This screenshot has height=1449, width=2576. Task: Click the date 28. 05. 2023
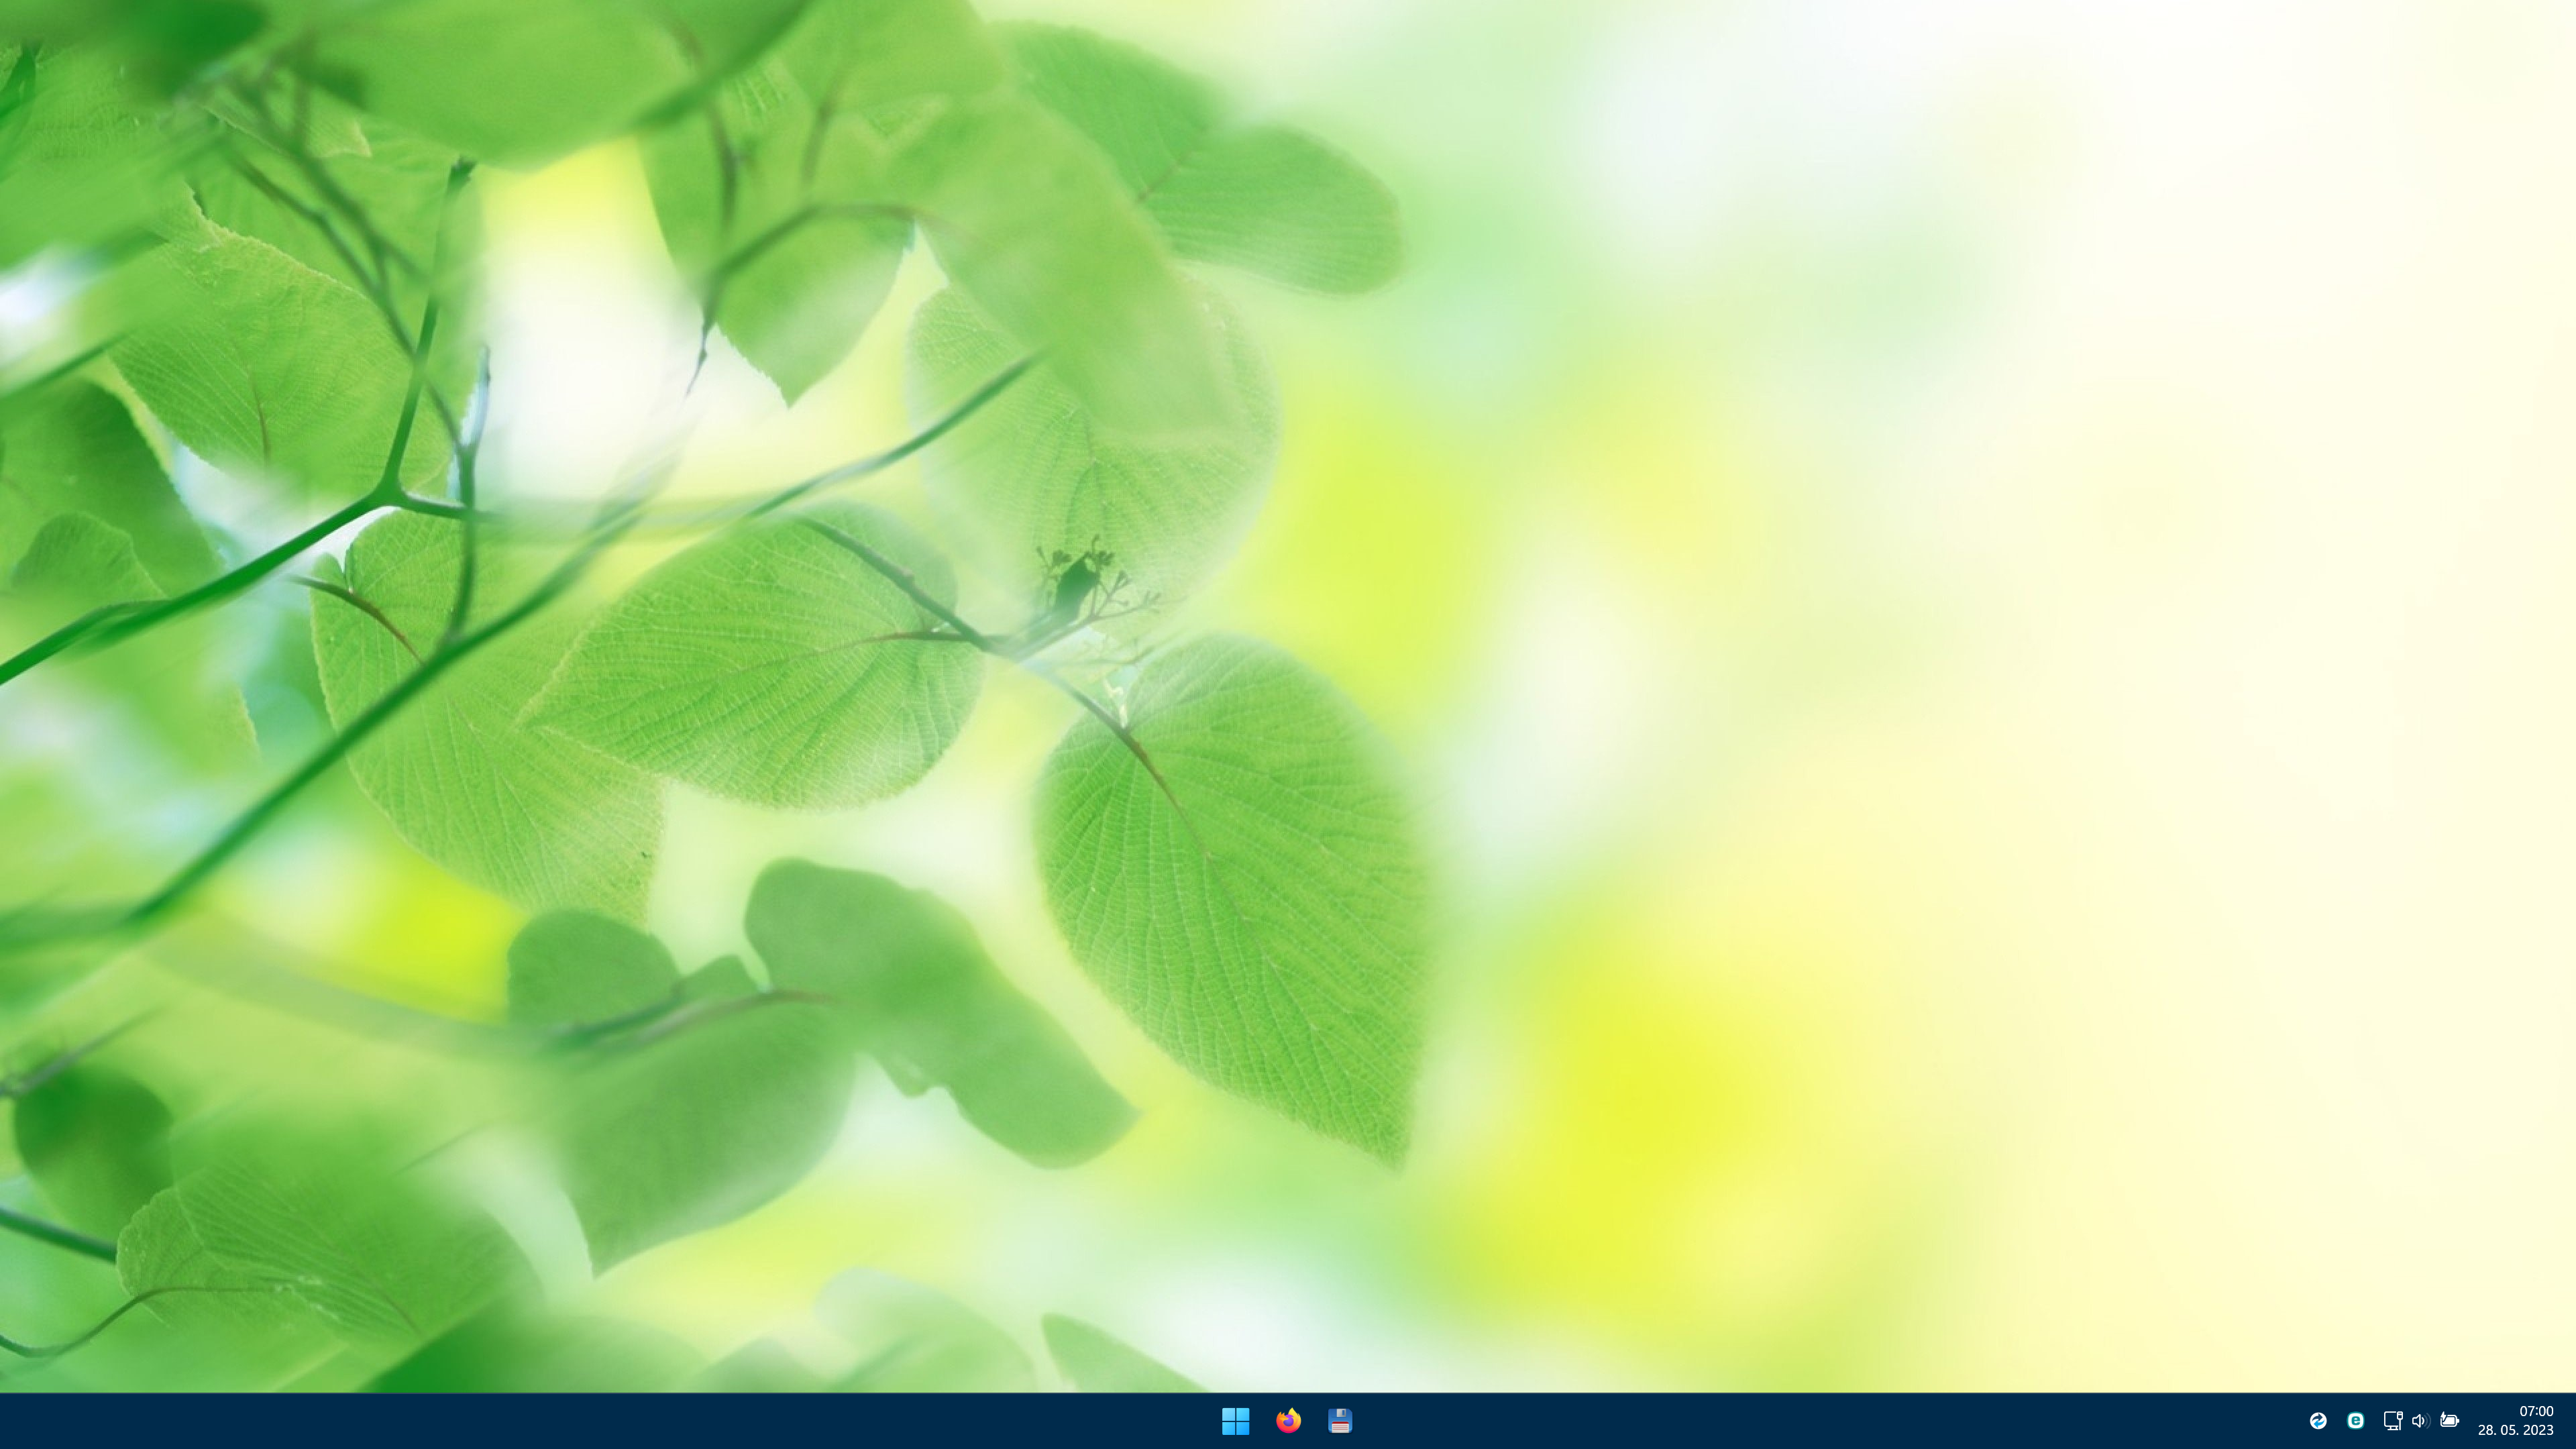[2515, 1430]
